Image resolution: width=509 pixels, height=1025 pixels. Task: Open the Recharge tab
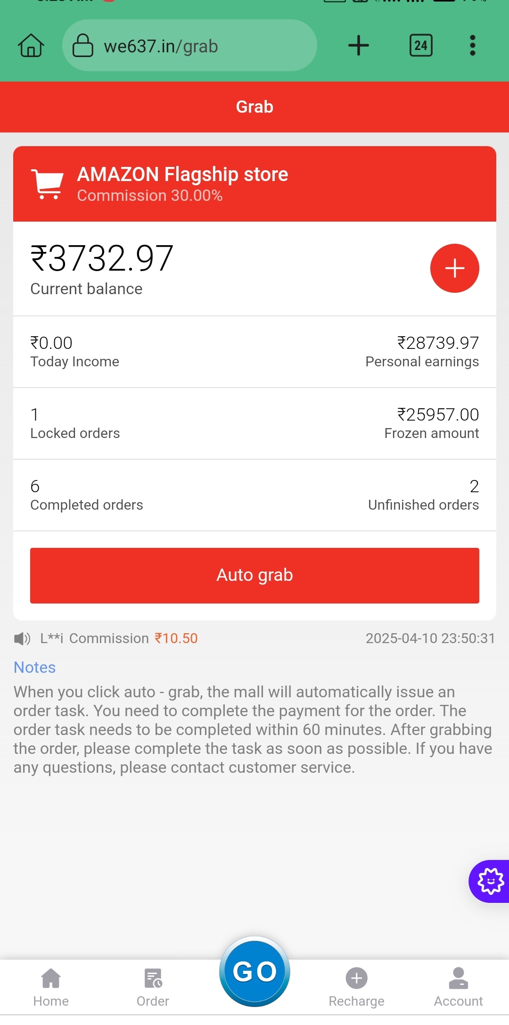click(x=356, y=987)
